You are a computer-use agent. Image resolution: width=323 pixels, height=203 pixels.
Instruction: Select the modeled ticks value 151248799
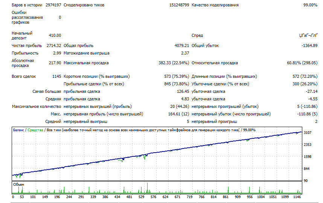(x=179, y=5)
